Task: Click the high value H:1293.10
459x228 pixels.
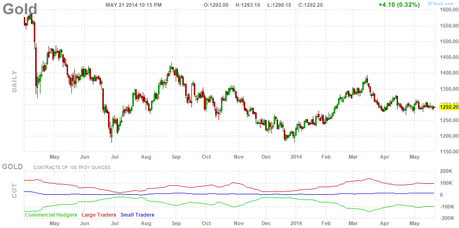Action: tap(248, 5)
